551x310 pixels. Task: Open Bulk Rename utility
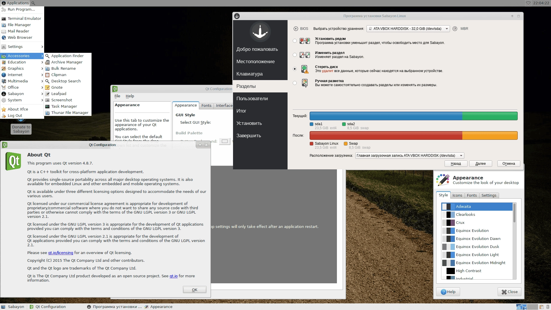click(x=68, y=68)
